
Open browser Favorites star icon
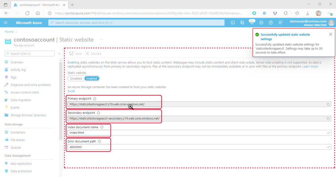[297, 13]
